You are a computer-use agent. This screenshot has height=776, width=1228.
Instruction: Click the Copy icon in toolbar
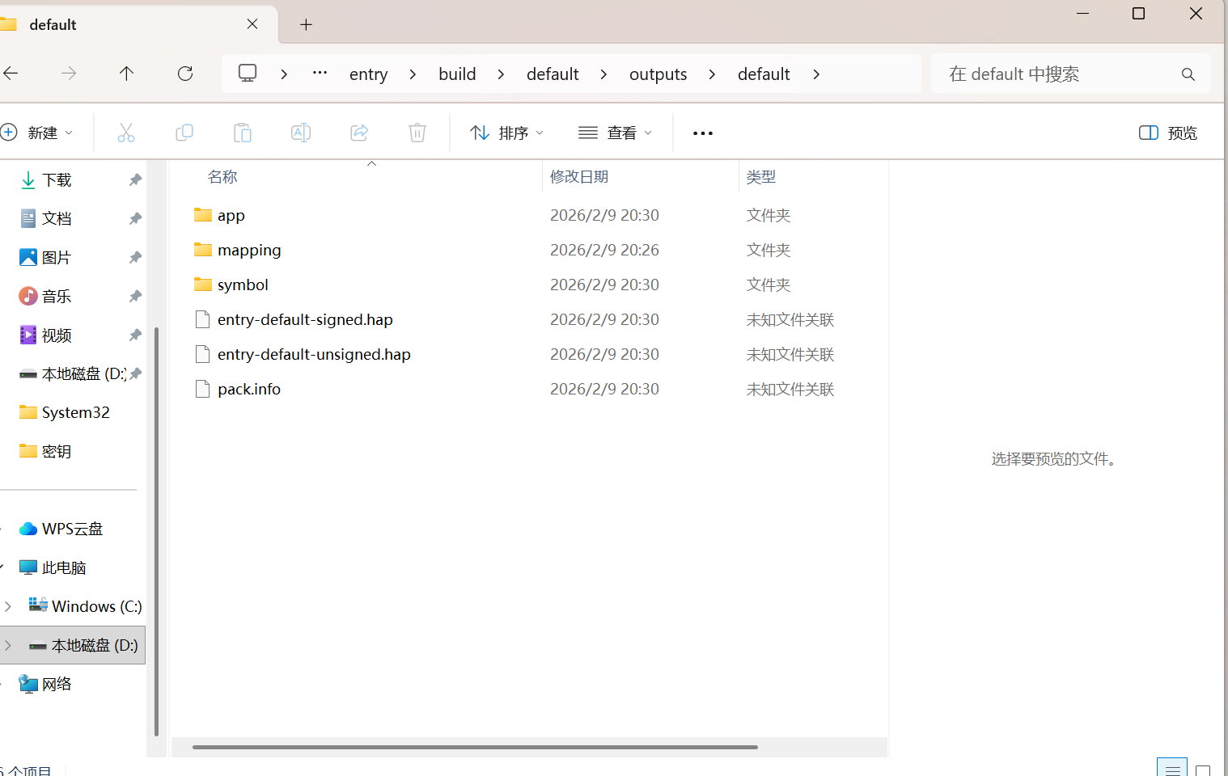click(x=184, y=133)
